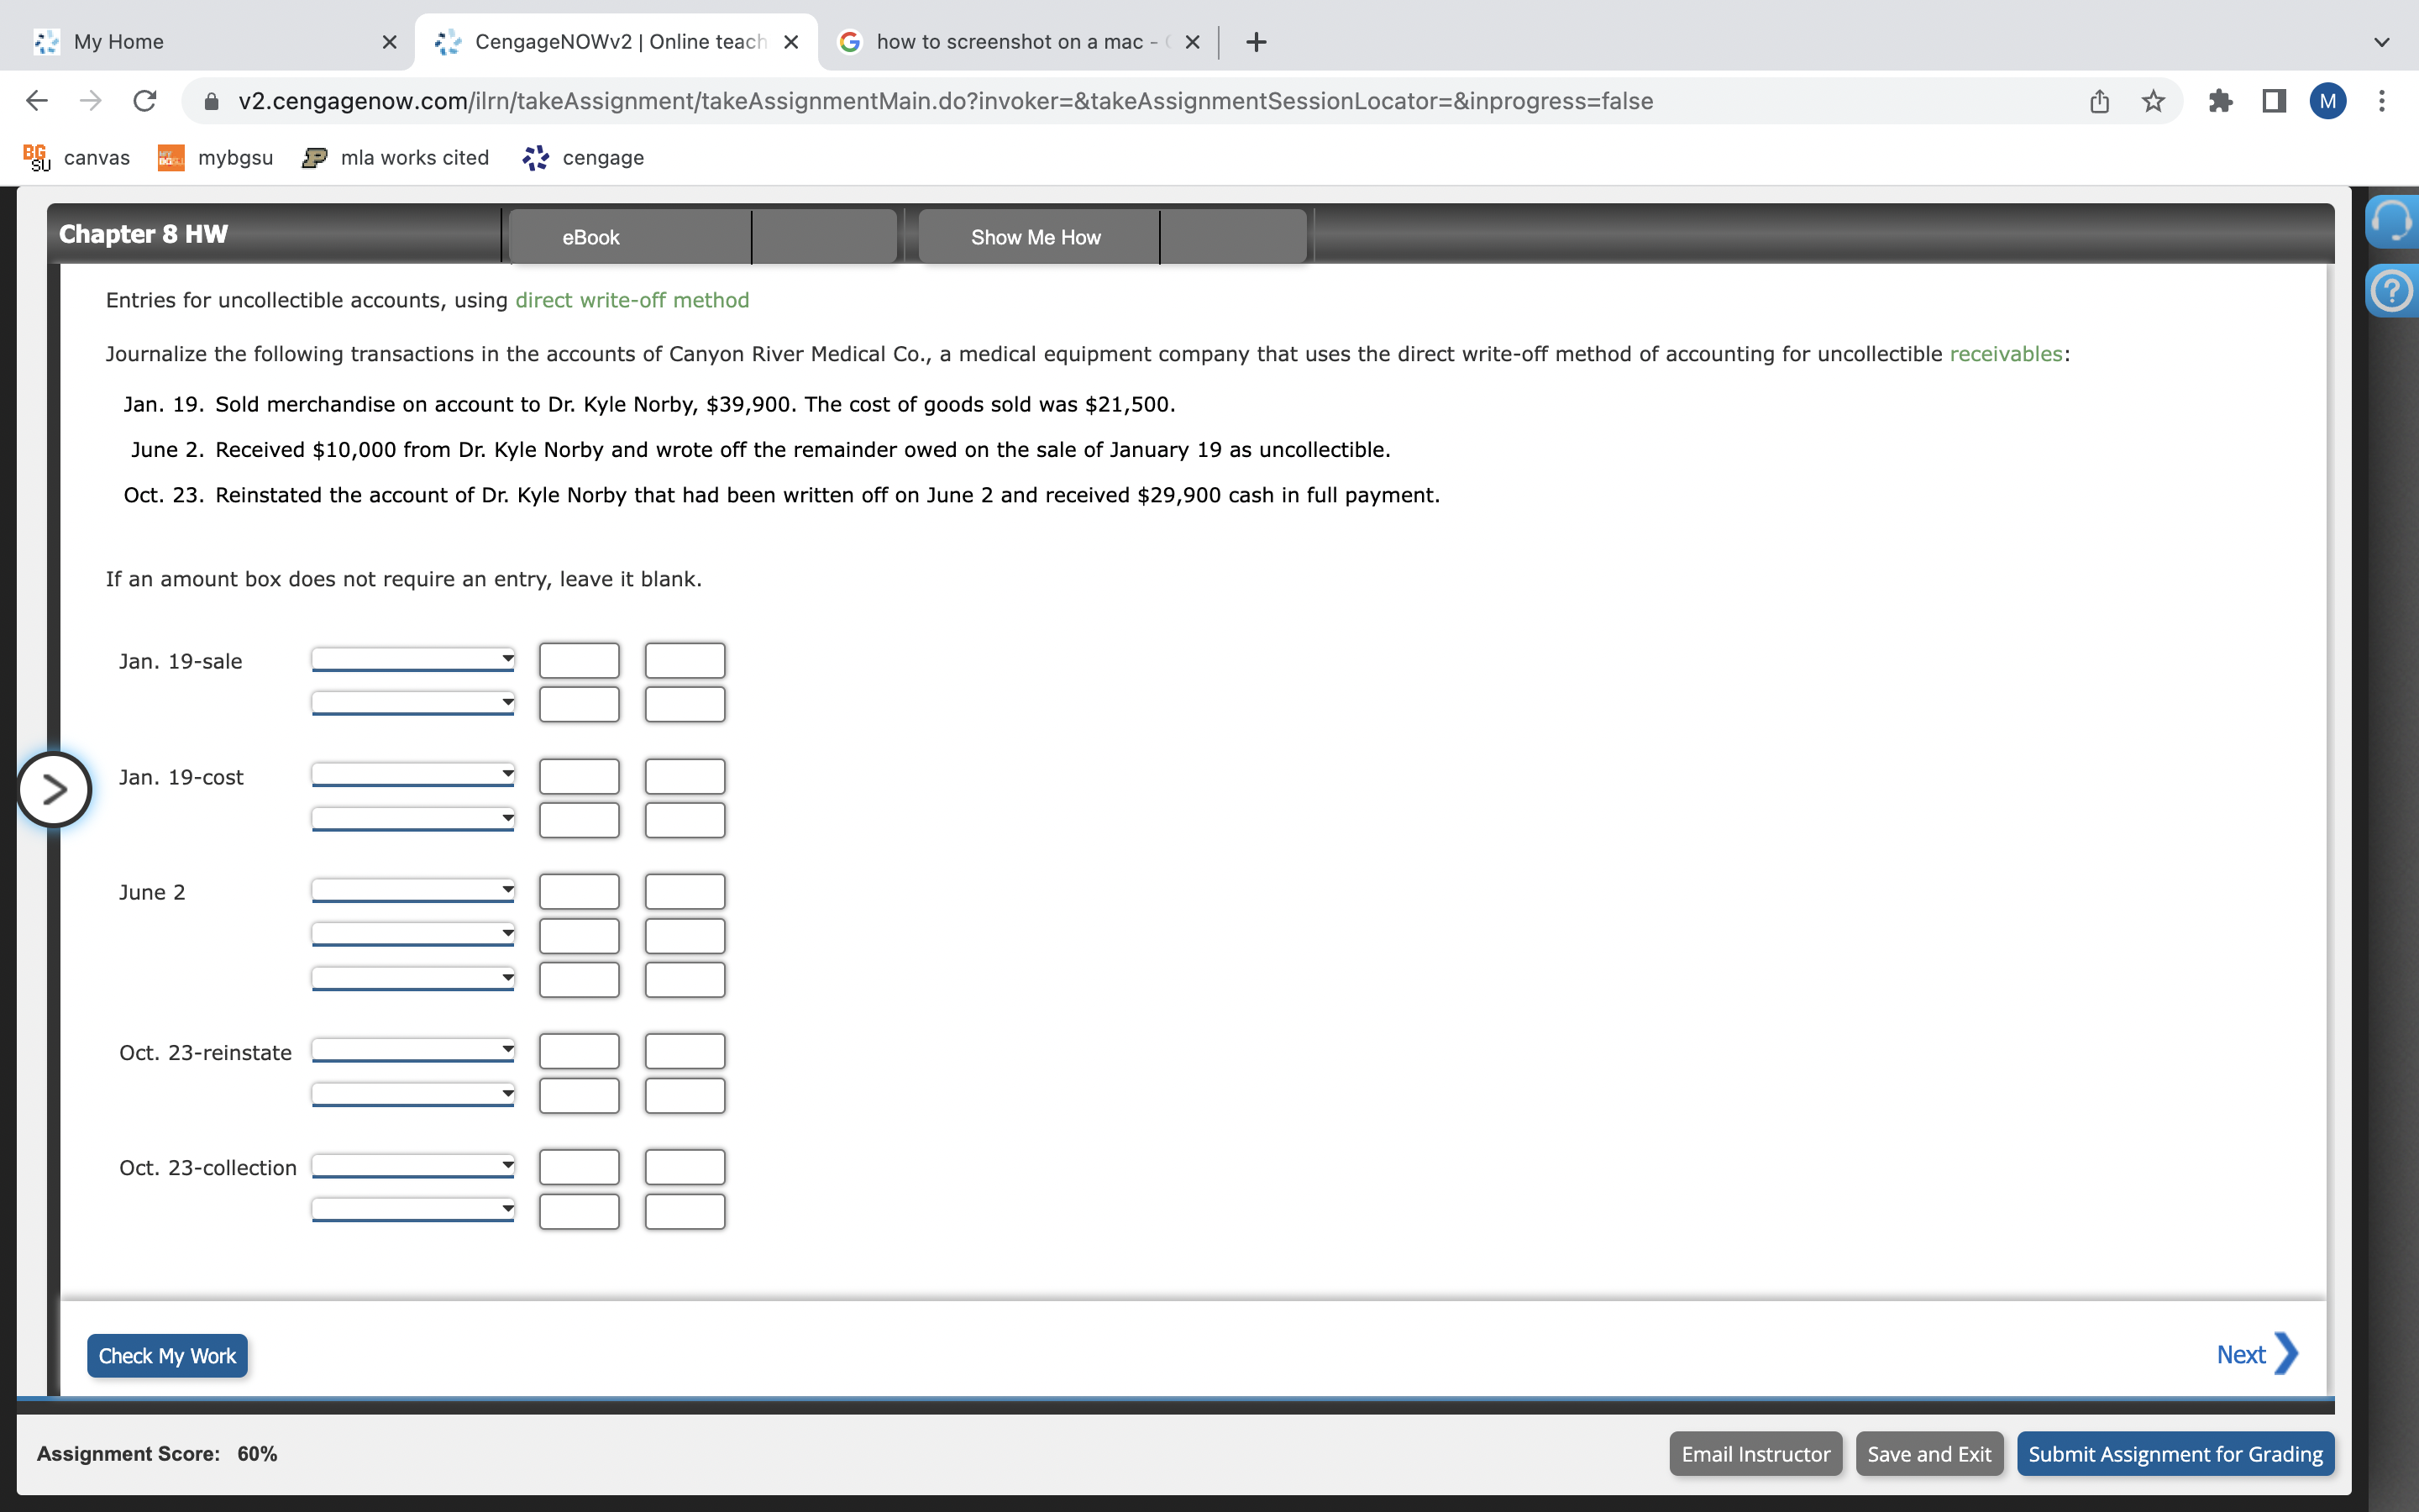
Task: Click the share icon in the address bar
Action: pyautogui.click(x=2097, y=100)
